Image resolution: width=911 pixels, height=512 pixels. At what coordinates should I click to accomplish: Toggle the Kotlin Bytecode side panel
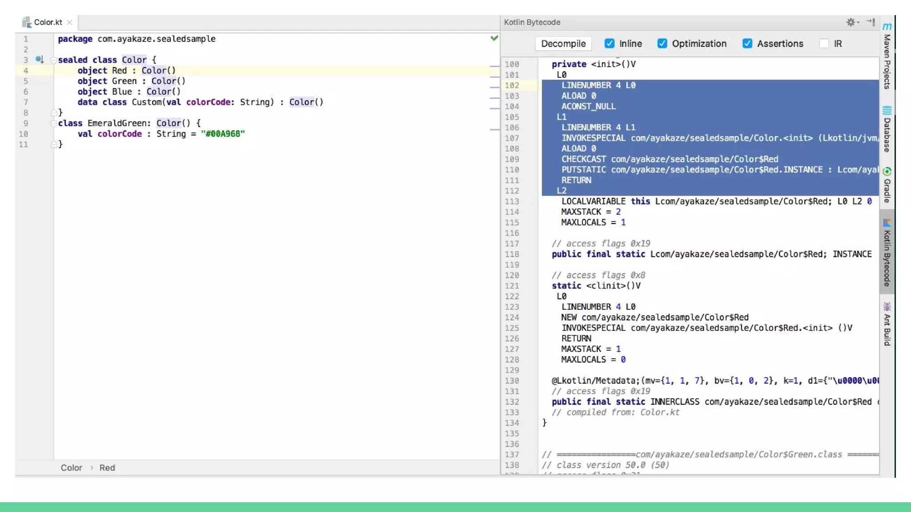click(887, 252)
